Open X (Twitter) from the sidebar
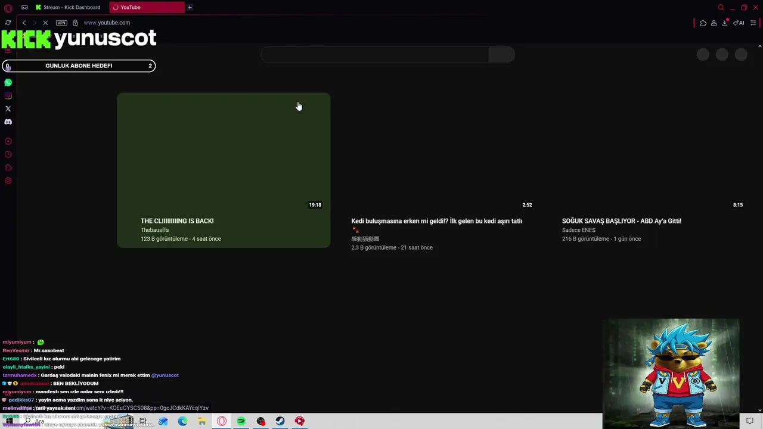The image size is (763, 429). [8, 108]
